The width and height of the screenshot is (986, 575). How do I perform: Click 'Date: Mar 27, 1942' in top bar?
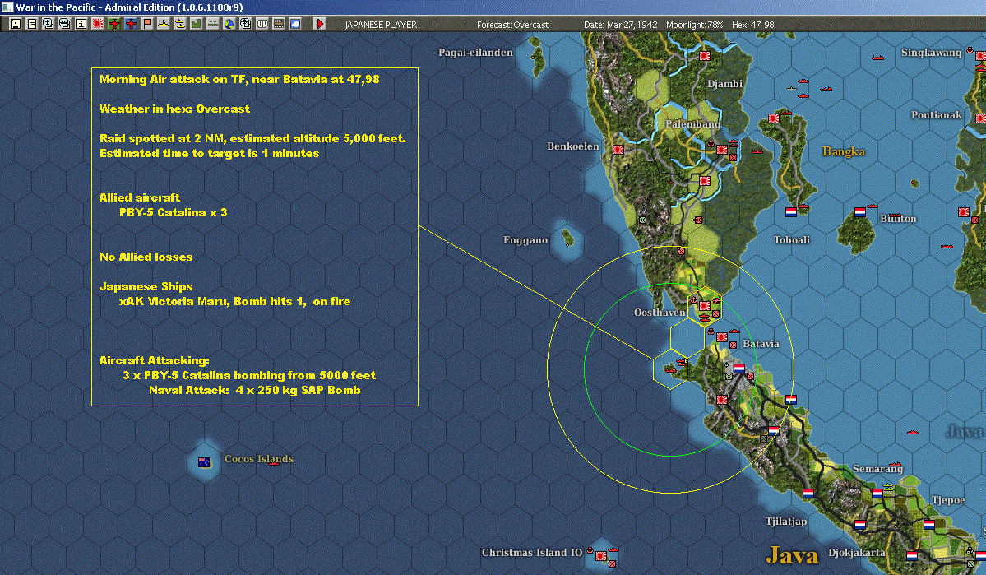tap(621, 25)
